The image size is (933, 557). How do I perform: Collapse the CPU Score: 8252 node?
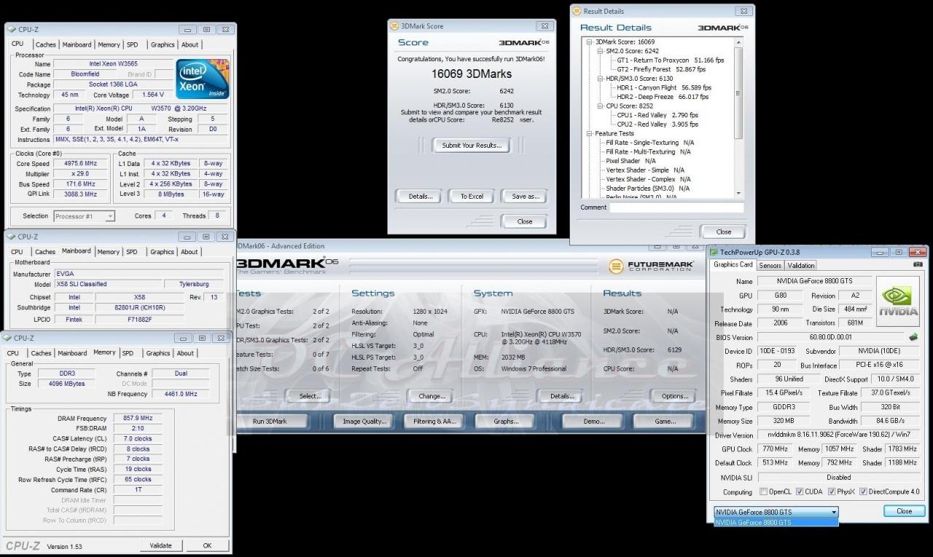[601, 106]
